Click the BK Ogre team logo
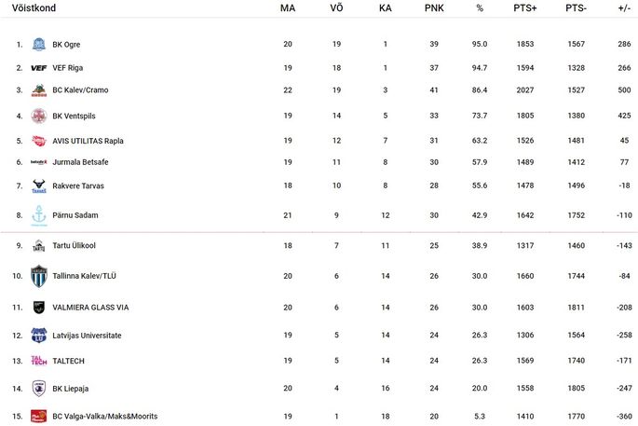Image resolution: width=638 pixels, height=426 pixels. (39, 44)
